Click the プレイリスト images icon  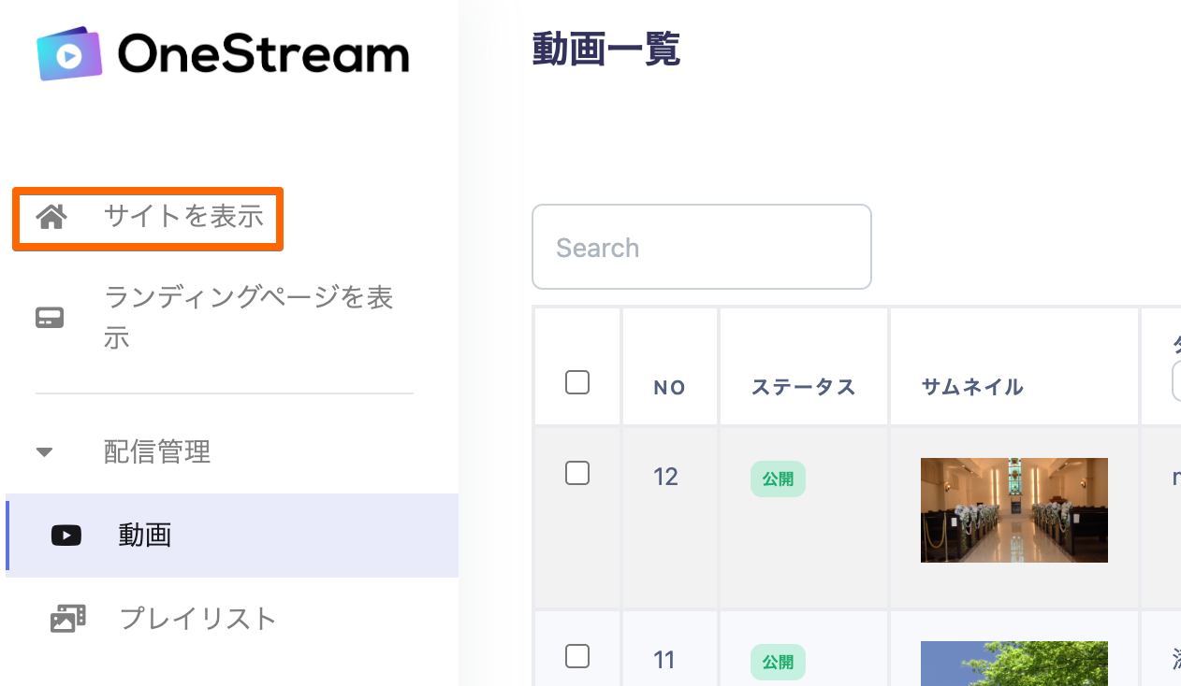[x=67, y=619]
